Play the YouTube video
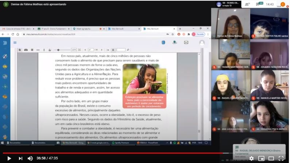Viewport: 290px width, 163px height. 9,158
